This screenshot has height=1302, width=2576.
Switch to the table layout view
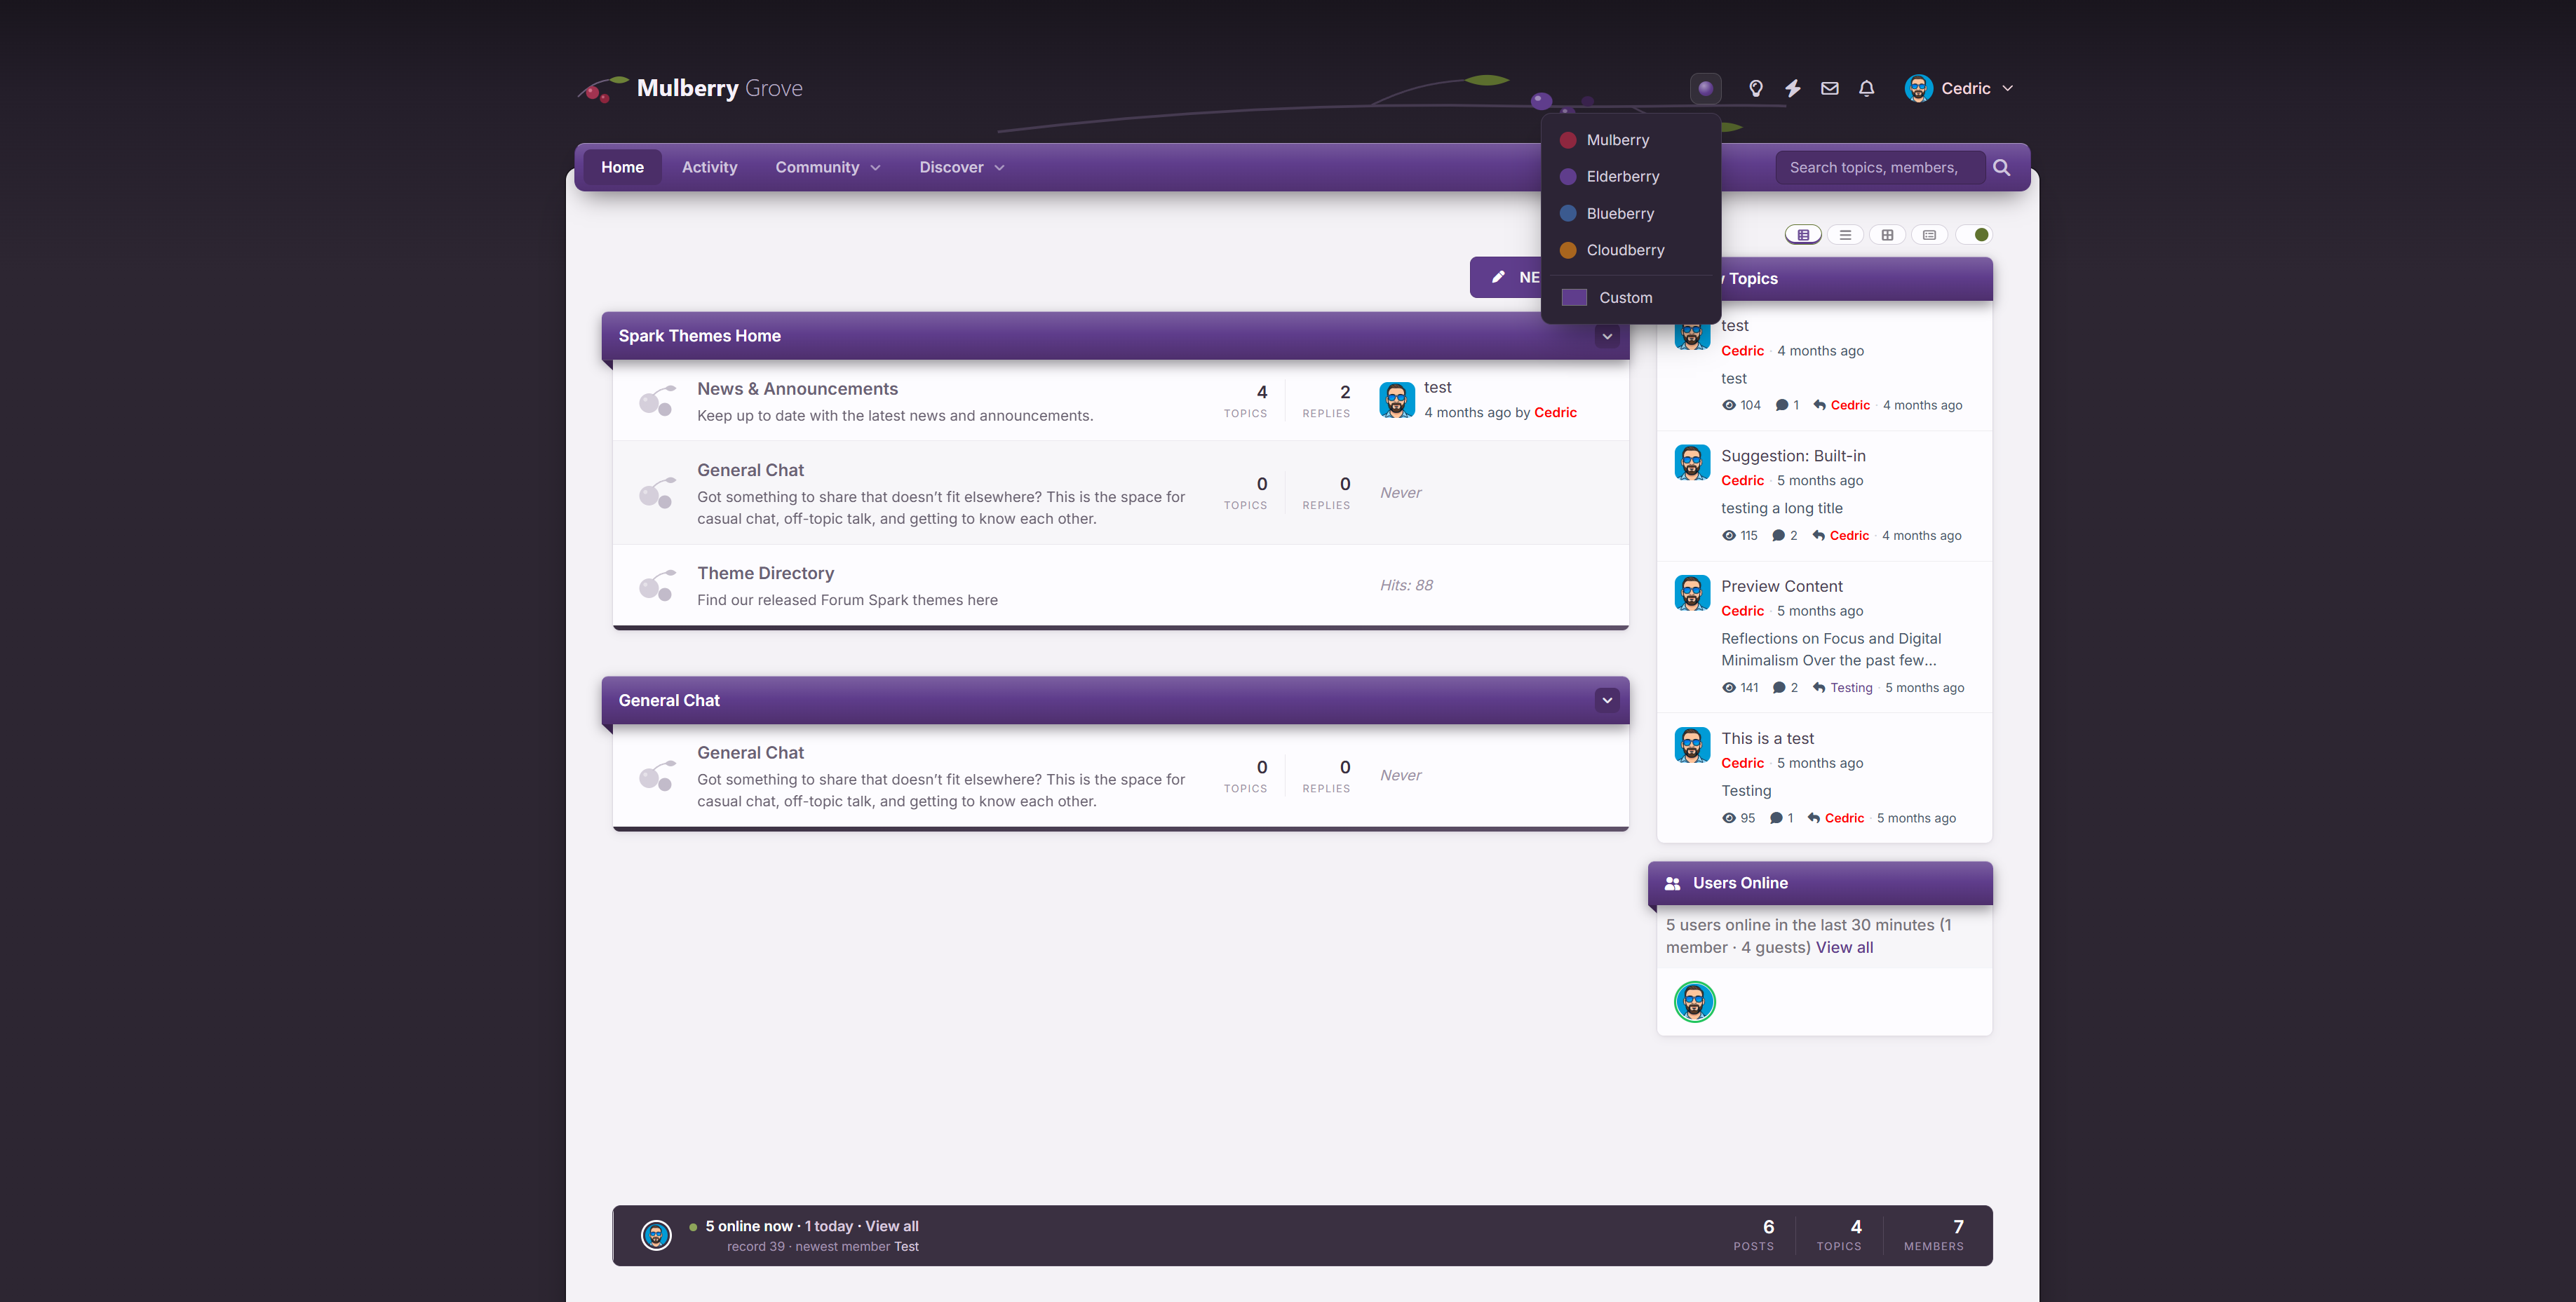point(1803,235)
